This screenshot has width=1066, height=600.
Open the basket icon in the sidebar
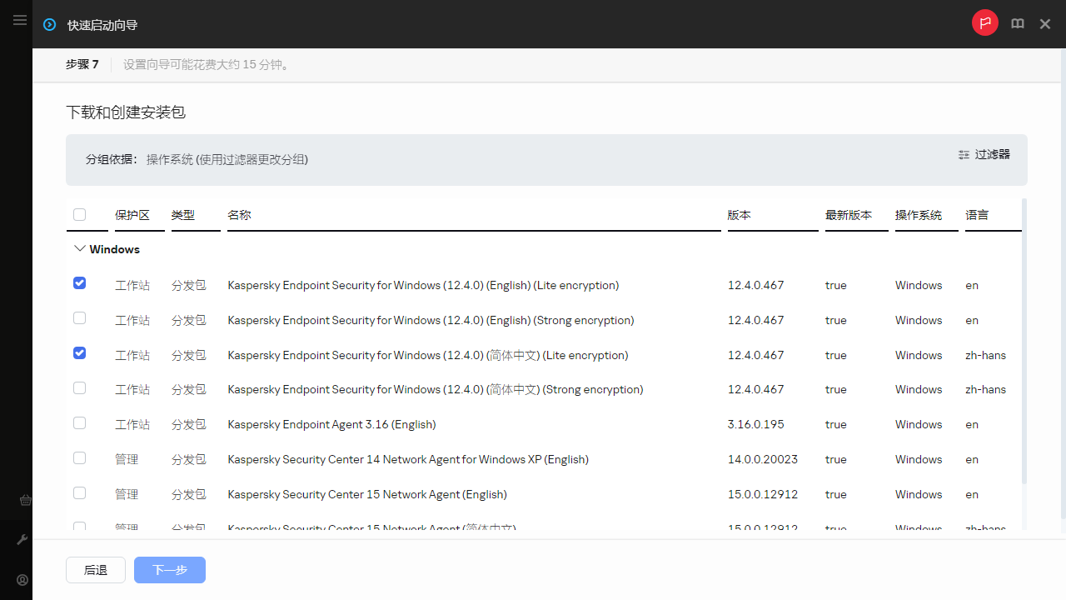point(25,501)
